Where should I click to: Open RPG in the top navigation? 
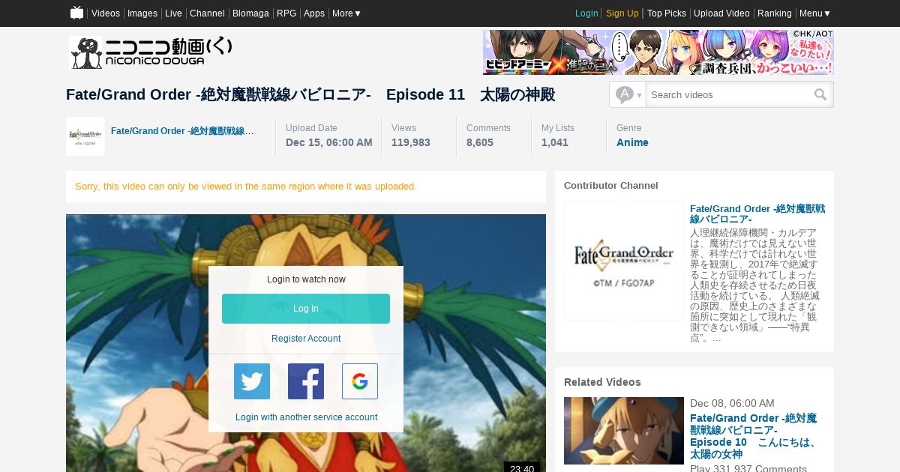286,13
